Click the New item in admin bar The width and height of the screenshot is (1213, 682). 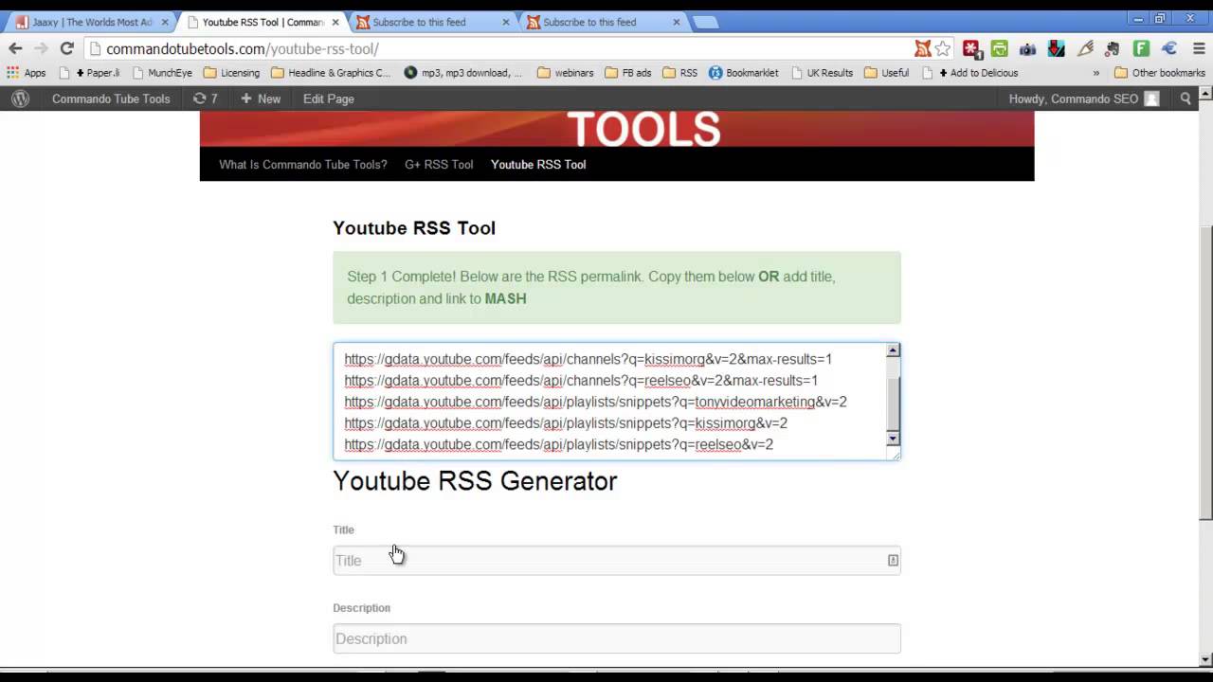tap(261, 99)
